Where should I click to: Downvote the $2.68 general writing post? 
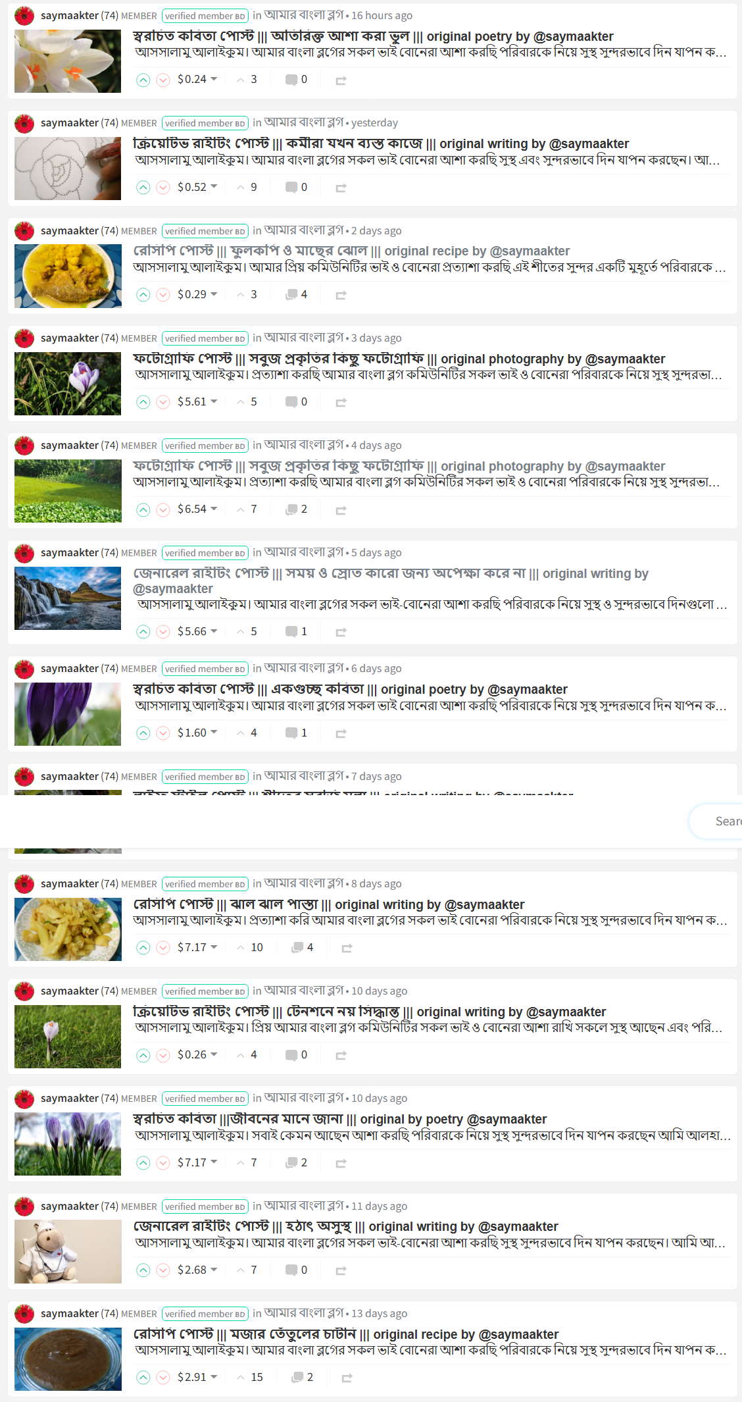[x=163, y=1270]
